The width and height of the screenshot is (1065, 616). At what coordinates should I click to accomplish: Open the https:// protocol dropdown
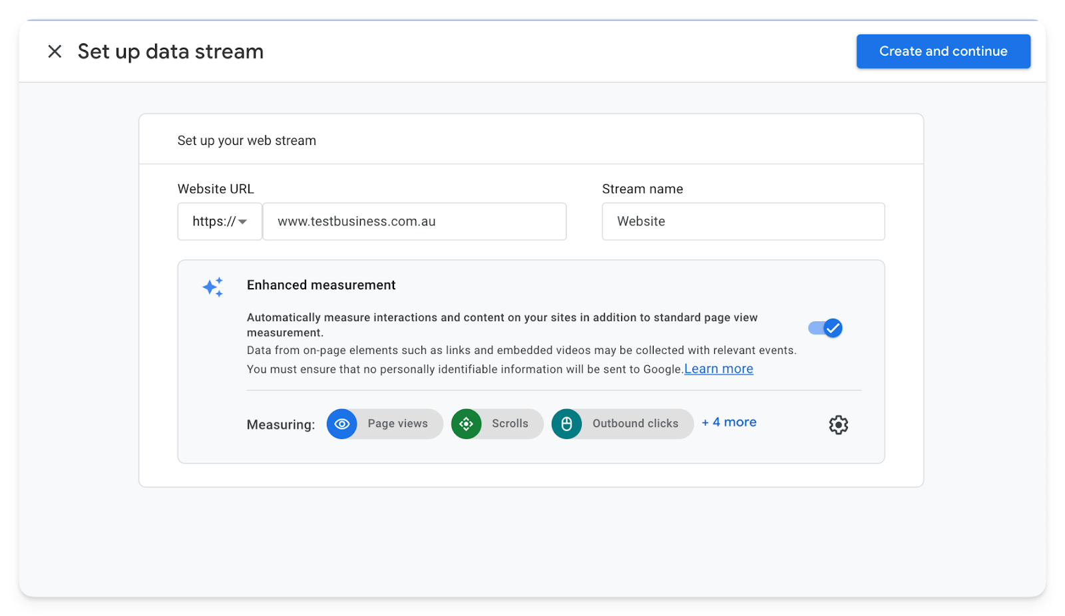coord(220,222)
